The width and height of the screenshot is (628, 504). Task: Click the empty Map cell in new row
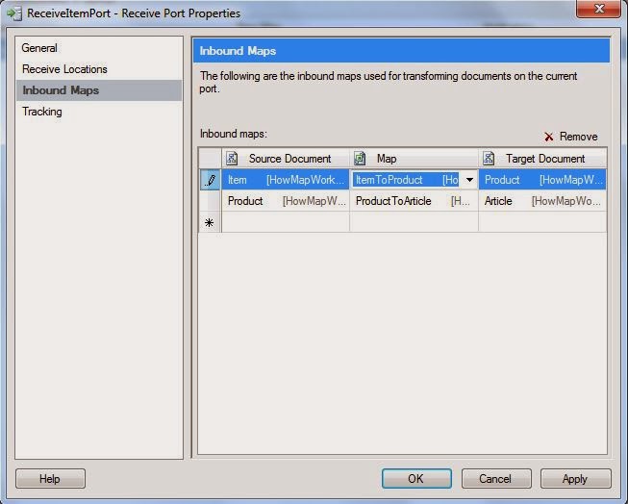tap(414, 222)
